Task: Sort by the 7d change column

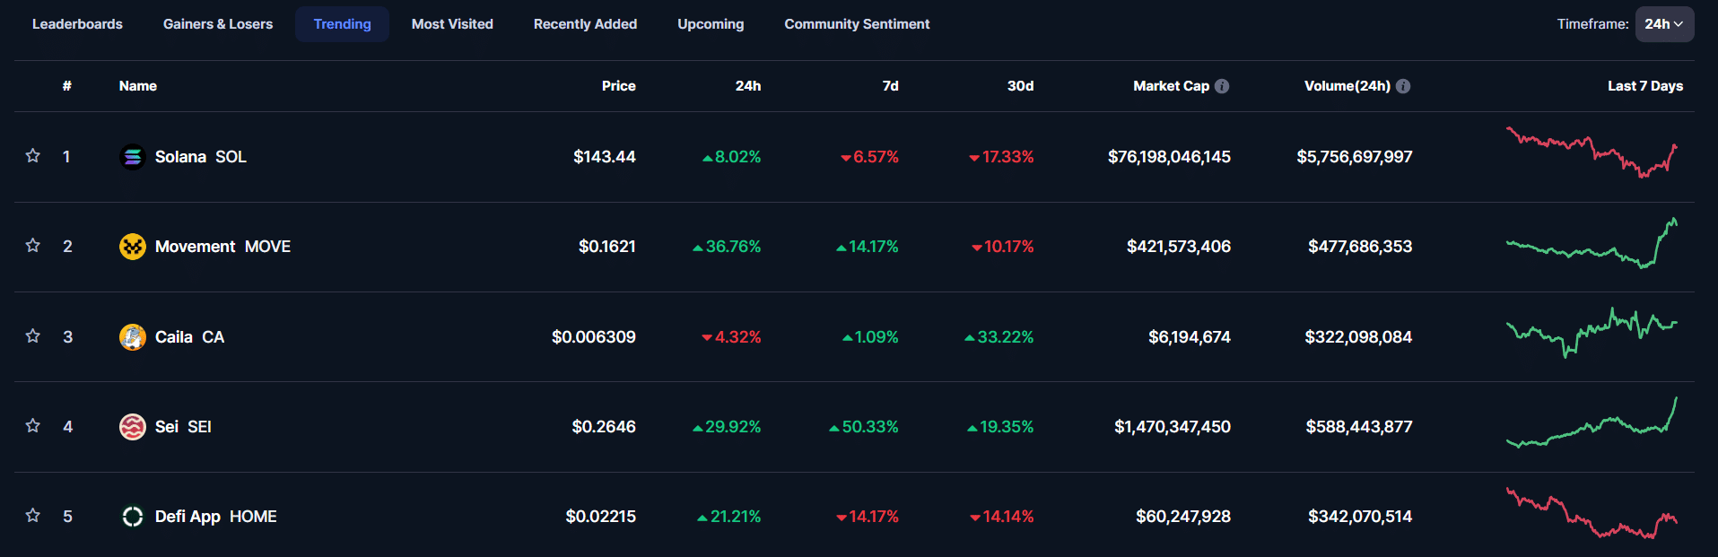Action: click(x=890, y=86)
